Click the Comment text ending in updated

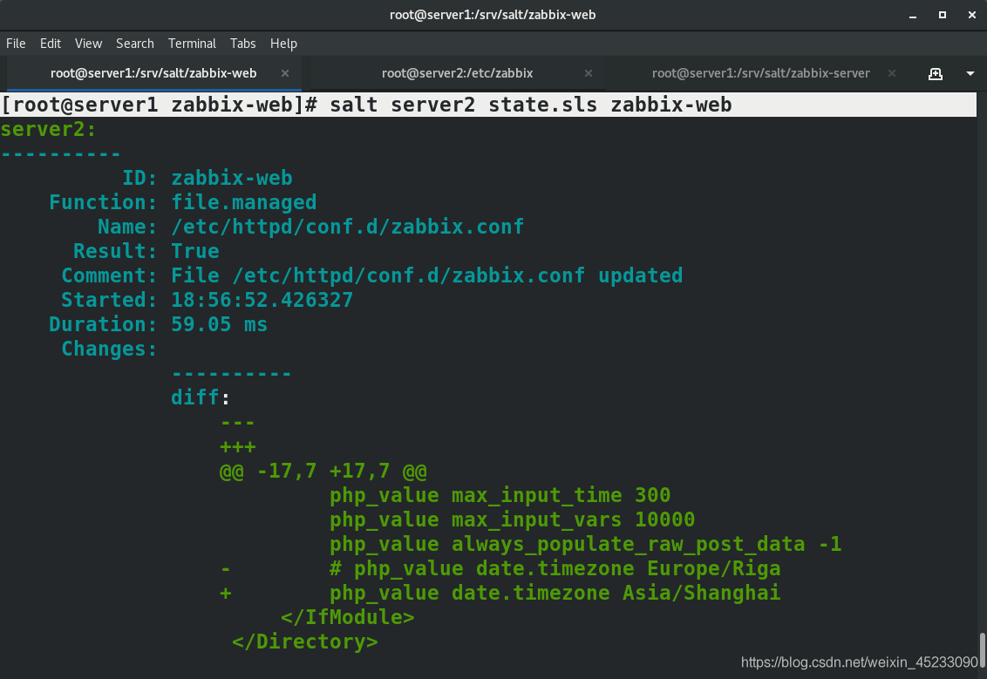(x=426, y=275)
